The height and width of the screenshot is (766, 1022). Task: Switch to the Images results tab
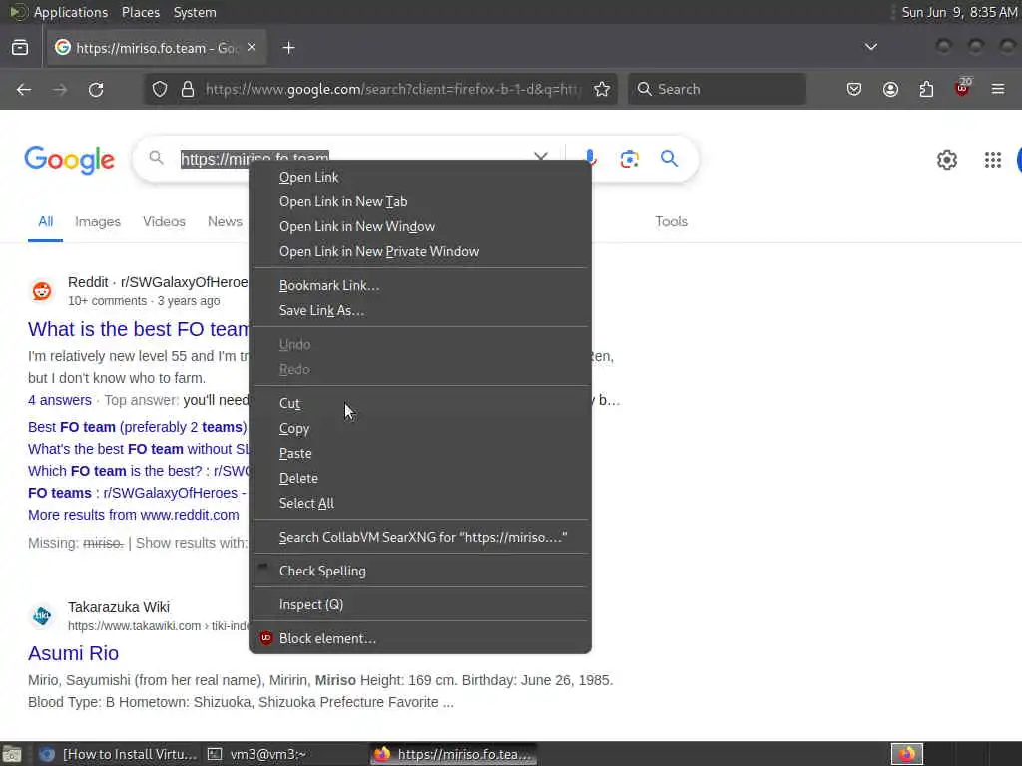[98, 222]
